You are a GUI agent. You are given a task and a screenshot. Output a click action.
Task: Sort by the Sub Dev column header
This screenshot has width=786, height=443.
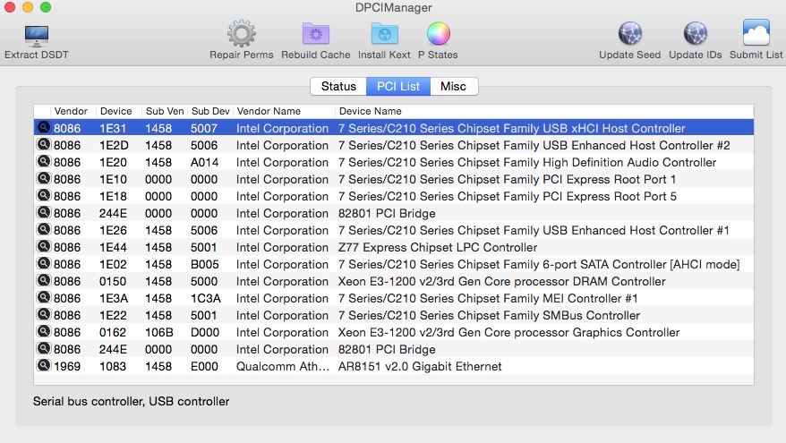click(x=210, y=111)
